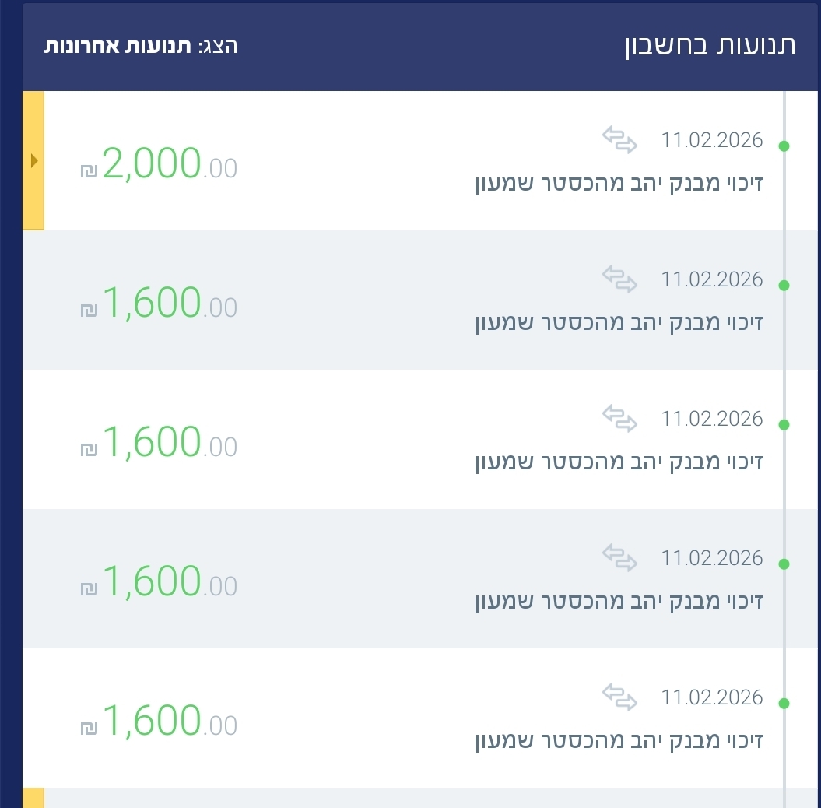Image resolution: width=821 pixels, height=808 pixels.
Task: Open the הצג: תנועות אחרונות display filter
Action: click(x=141, y=45)
